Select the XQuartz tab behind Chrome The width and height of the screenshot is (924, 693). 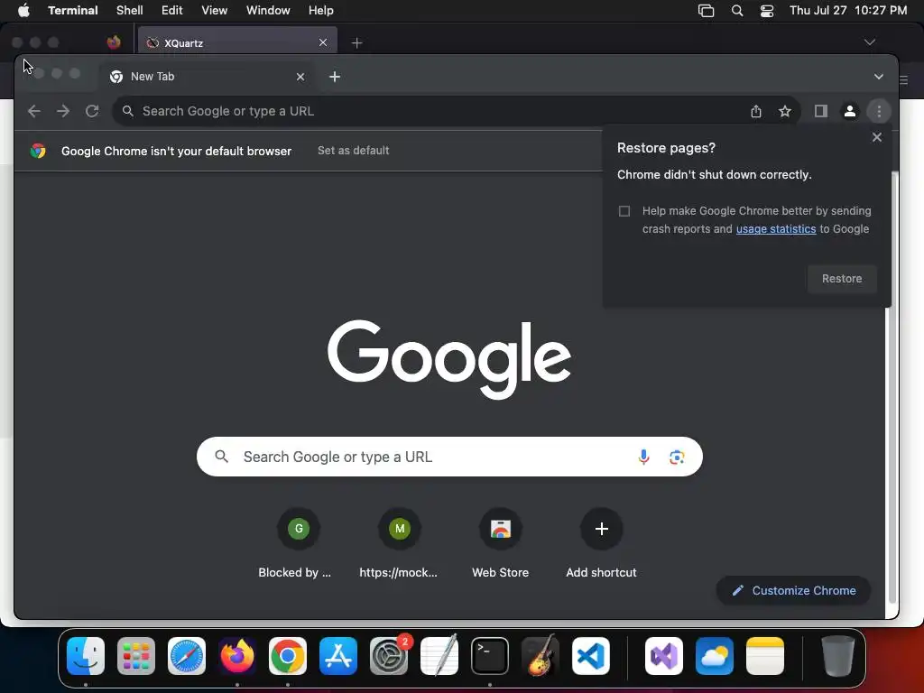pyautogui.click(x=237, y=42)
